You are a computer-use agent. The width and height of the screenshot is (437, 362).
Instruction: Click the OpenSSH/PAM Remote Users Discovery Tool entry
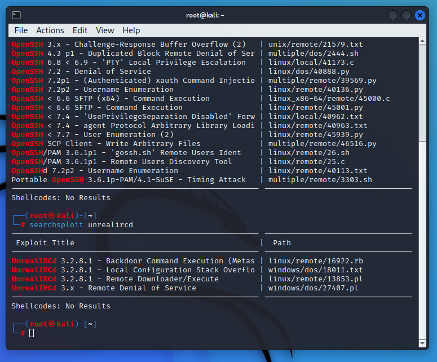(x=121, y=162)
